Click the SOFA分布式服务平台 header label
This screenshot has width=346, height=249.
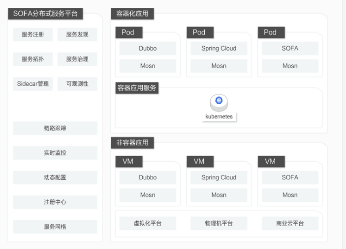(45, 13)
